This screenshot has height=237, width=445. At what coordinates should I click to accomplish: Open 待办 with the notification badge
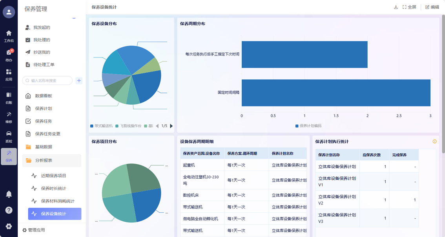pos(9,55)
